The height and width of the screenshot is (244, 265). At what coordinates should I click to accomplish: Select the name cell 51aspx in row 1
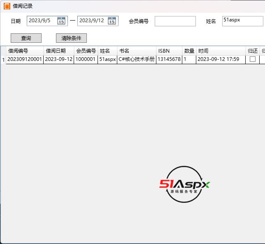(107, 60)
